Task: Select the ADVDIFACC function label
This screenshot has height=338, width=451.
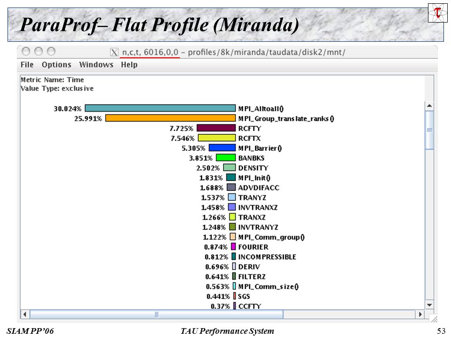Action: pyautogui.click(x=258, y=188)
